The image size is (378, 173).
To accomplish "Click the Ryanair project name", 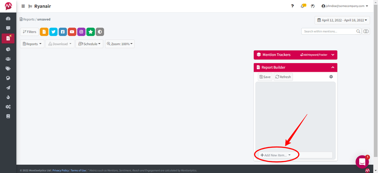I will 42,6.
